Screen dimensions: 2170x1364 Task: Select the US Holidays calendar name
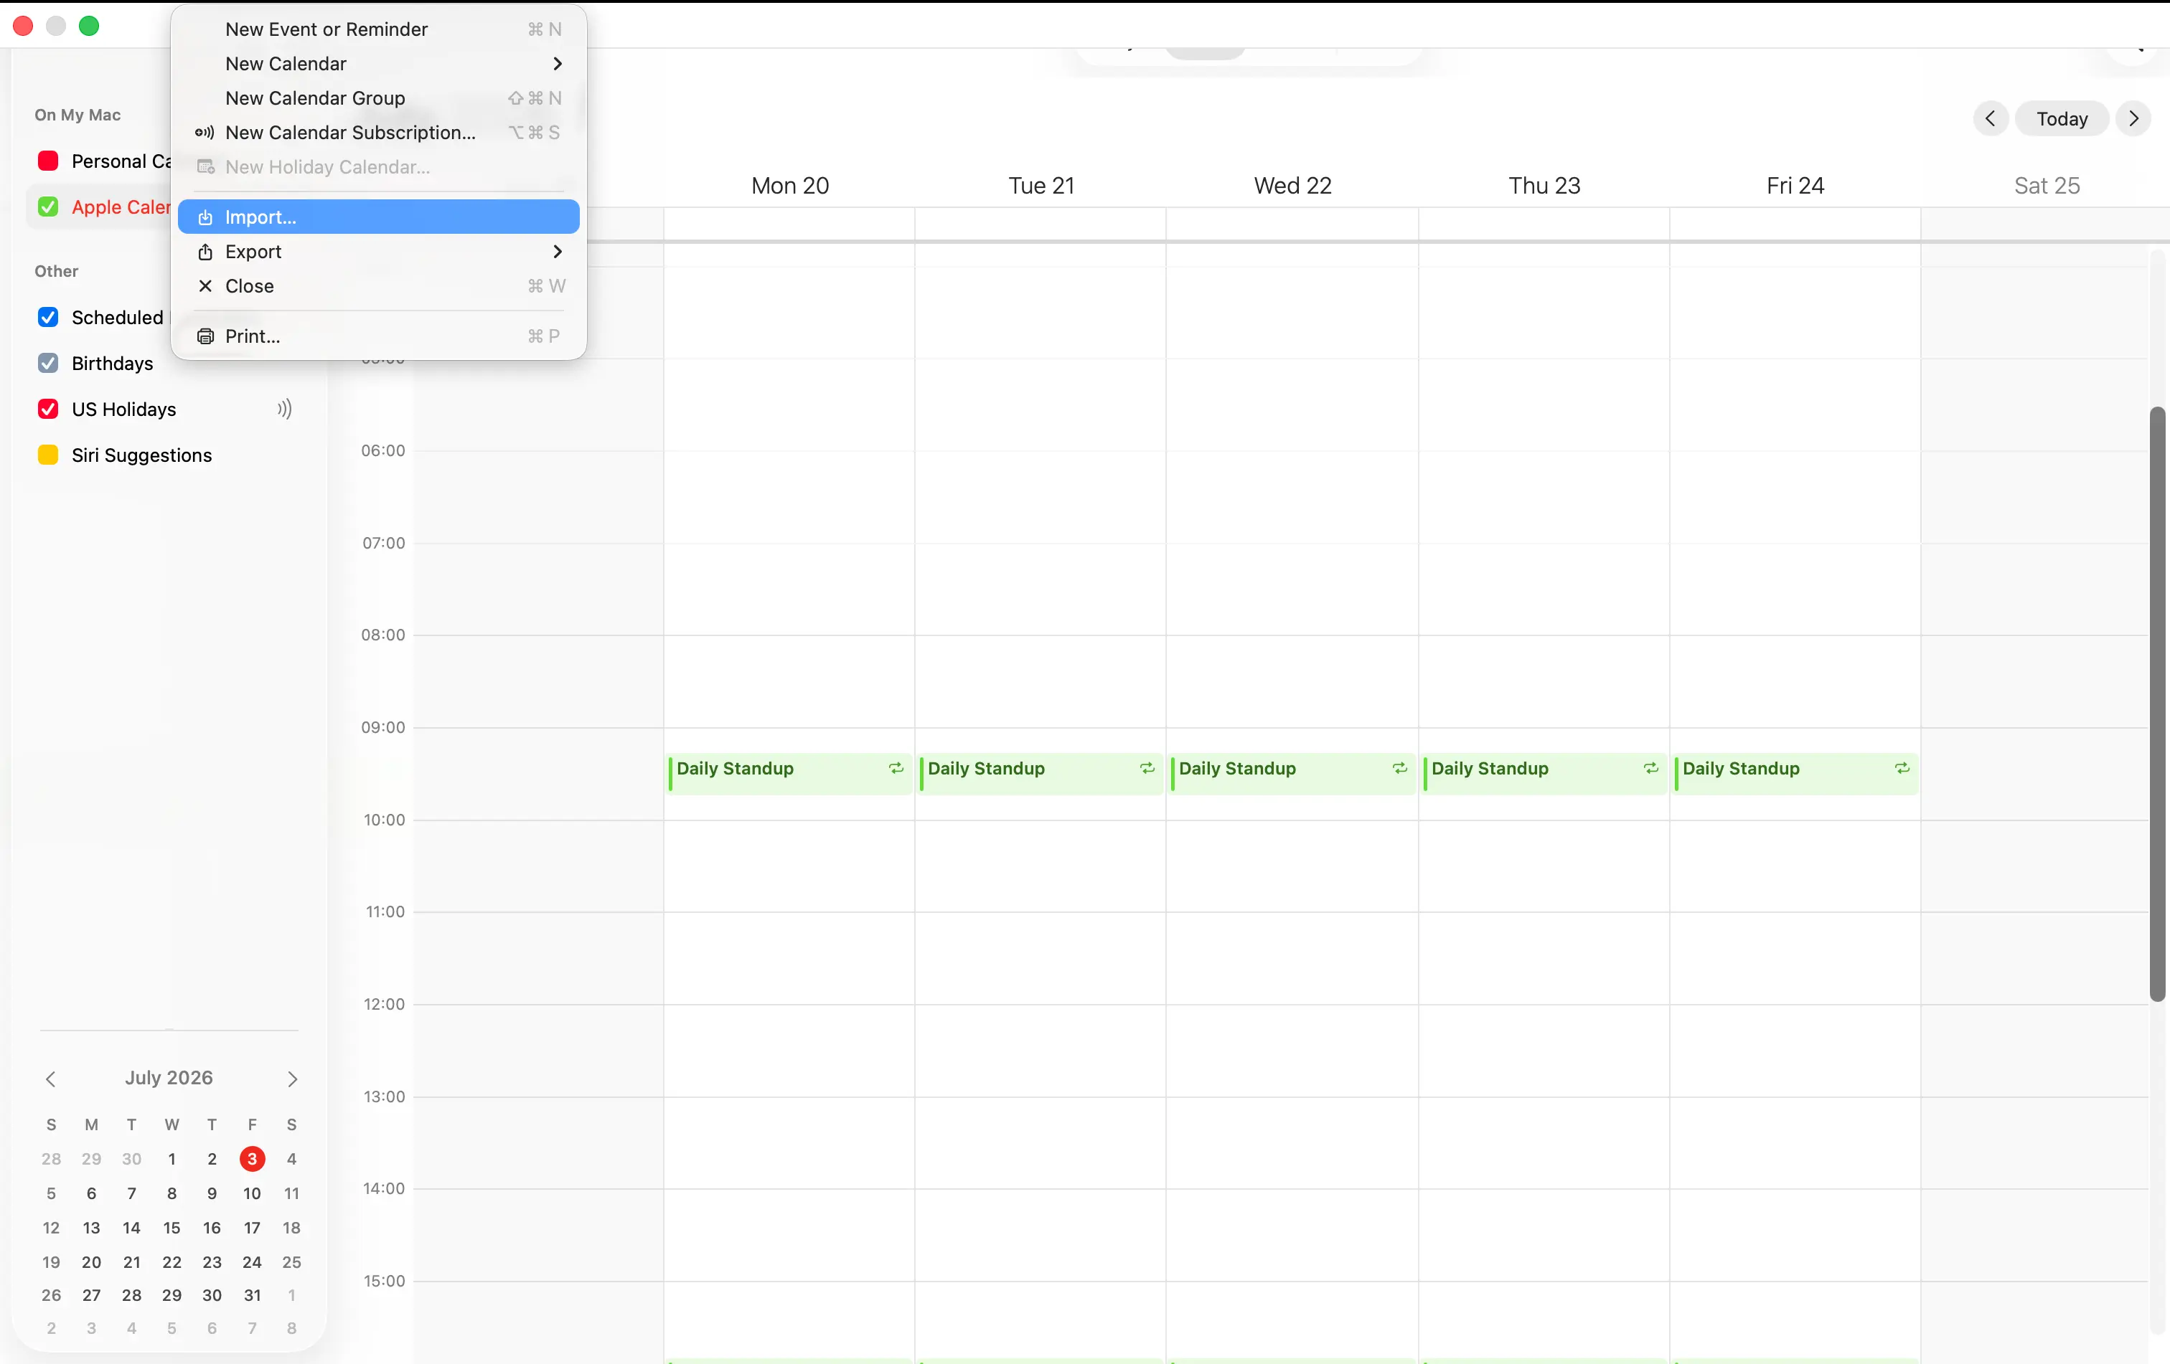123,409
